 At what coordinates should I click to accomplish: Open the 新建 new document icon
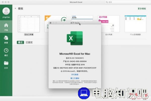[x=6, y=38]
